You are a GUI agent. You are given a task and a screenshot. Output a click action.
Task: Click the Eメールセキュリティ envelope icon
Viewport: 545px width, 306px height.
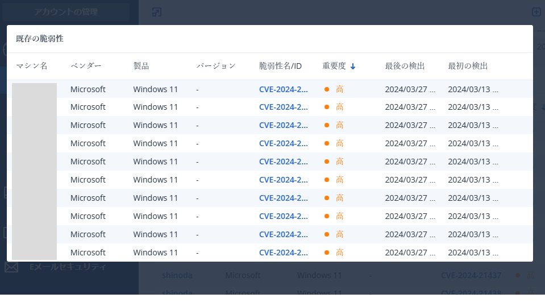(11, 267)
